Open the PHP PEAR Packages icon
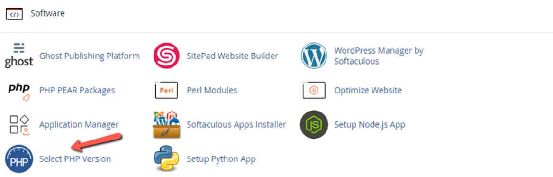 [x=19, y=91]
